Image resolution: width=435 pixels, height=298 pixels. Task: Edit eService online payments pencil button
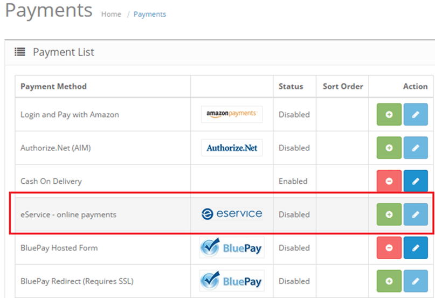pyautogui.click(x=416, y=214)
